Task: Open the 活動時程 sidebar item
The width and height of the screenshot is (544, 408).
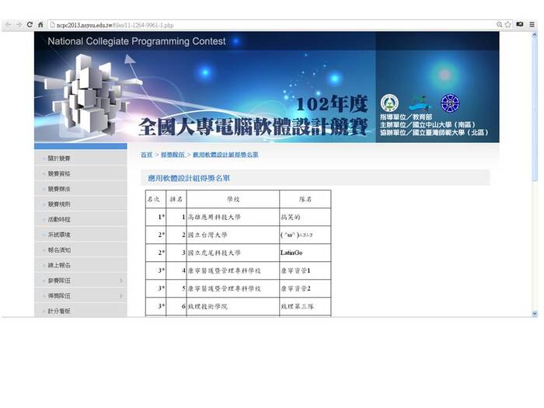Action: click(x=81, y=219)
